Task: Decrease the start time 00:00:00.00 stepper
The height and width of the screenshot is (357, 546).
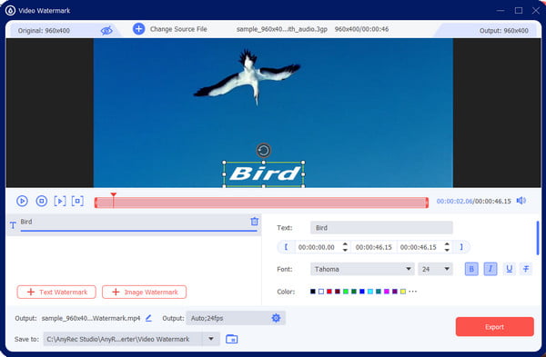Action: coord(345,250)
